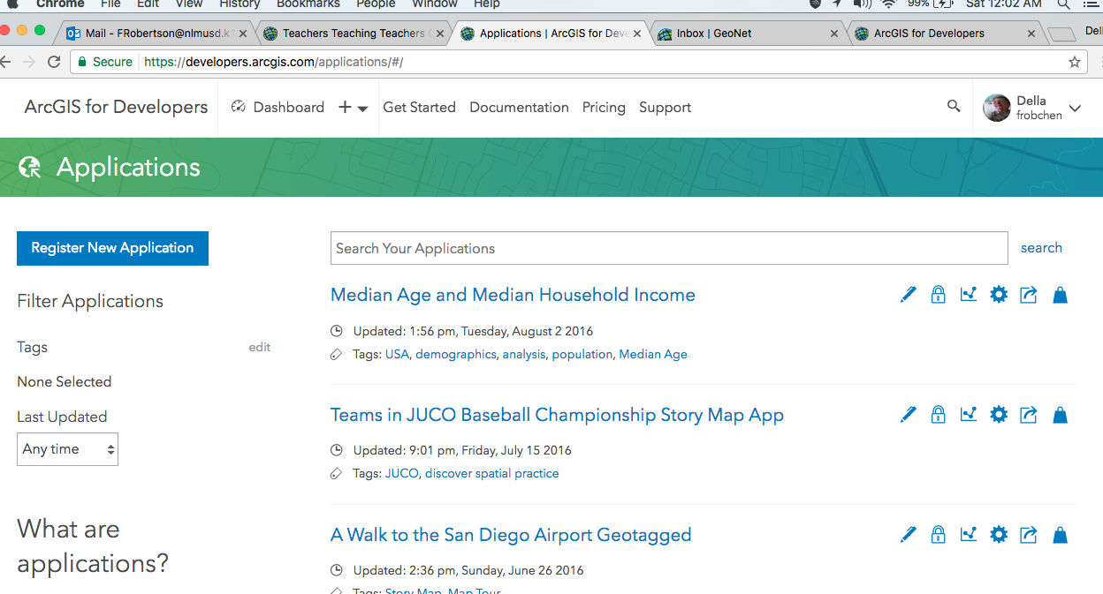Expand the plus new-item dropdown

pyautogui.click(x=353, y=108)
